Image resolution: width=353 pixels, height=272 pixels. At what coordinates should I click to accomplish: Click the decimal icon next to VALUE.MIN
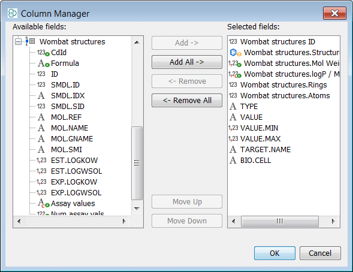point(233,128)
